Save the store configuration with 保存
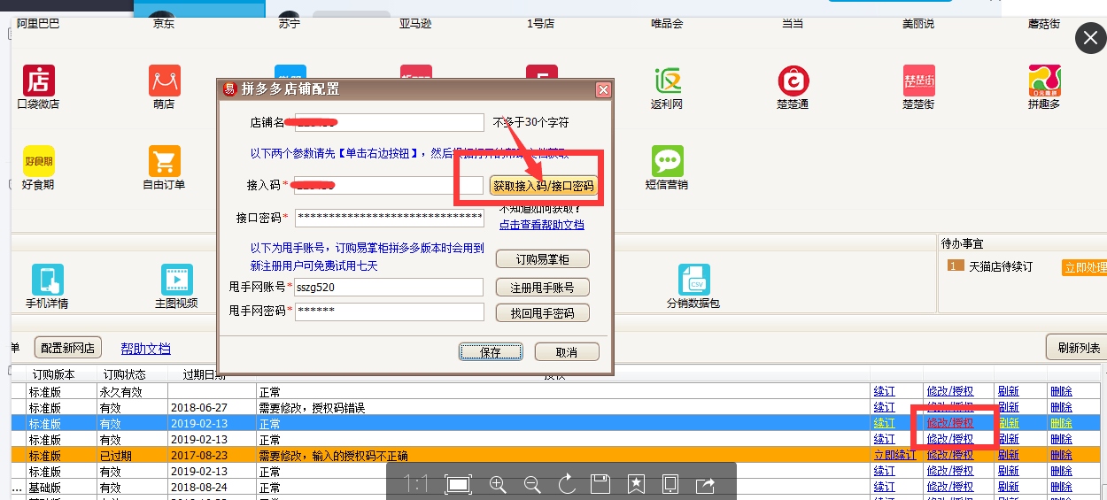This screenshot has height=500, width=1107. [x=491, y=351]
